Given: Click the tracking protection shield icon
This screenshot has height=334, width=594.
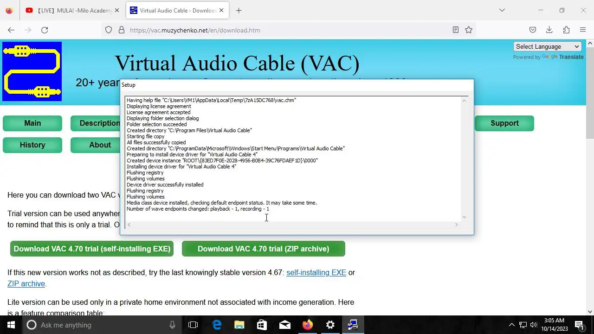Looking at the screenshot, I should [109, 30].
